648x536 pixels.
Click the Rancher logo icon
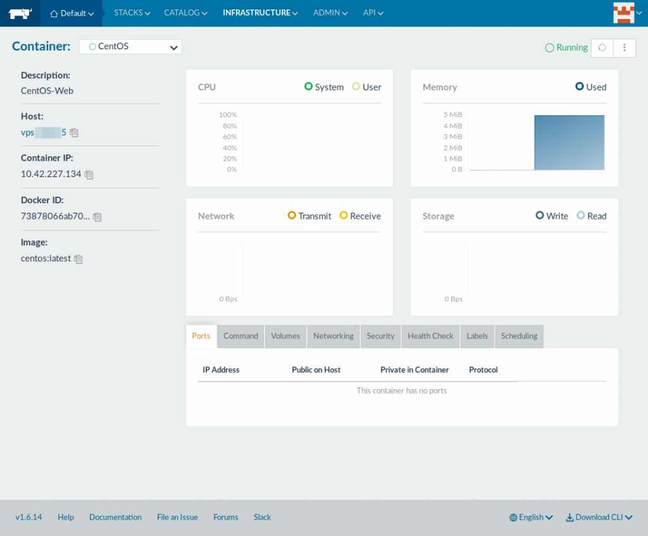coord(20,13)
